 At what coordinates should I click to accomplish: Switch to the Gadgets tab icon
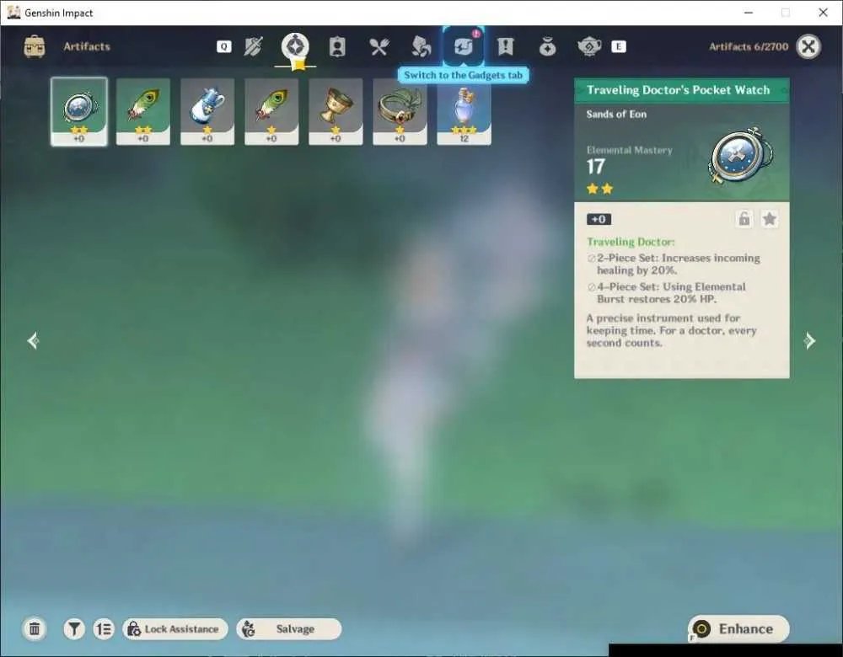pos(463,46)
